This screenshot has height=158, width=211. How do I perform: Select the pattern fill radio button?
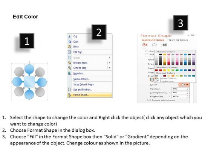click(147, 51)
